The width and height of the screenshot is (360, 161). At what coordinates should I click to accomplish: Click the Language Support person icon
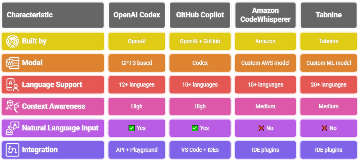click(x=13, y=85)
